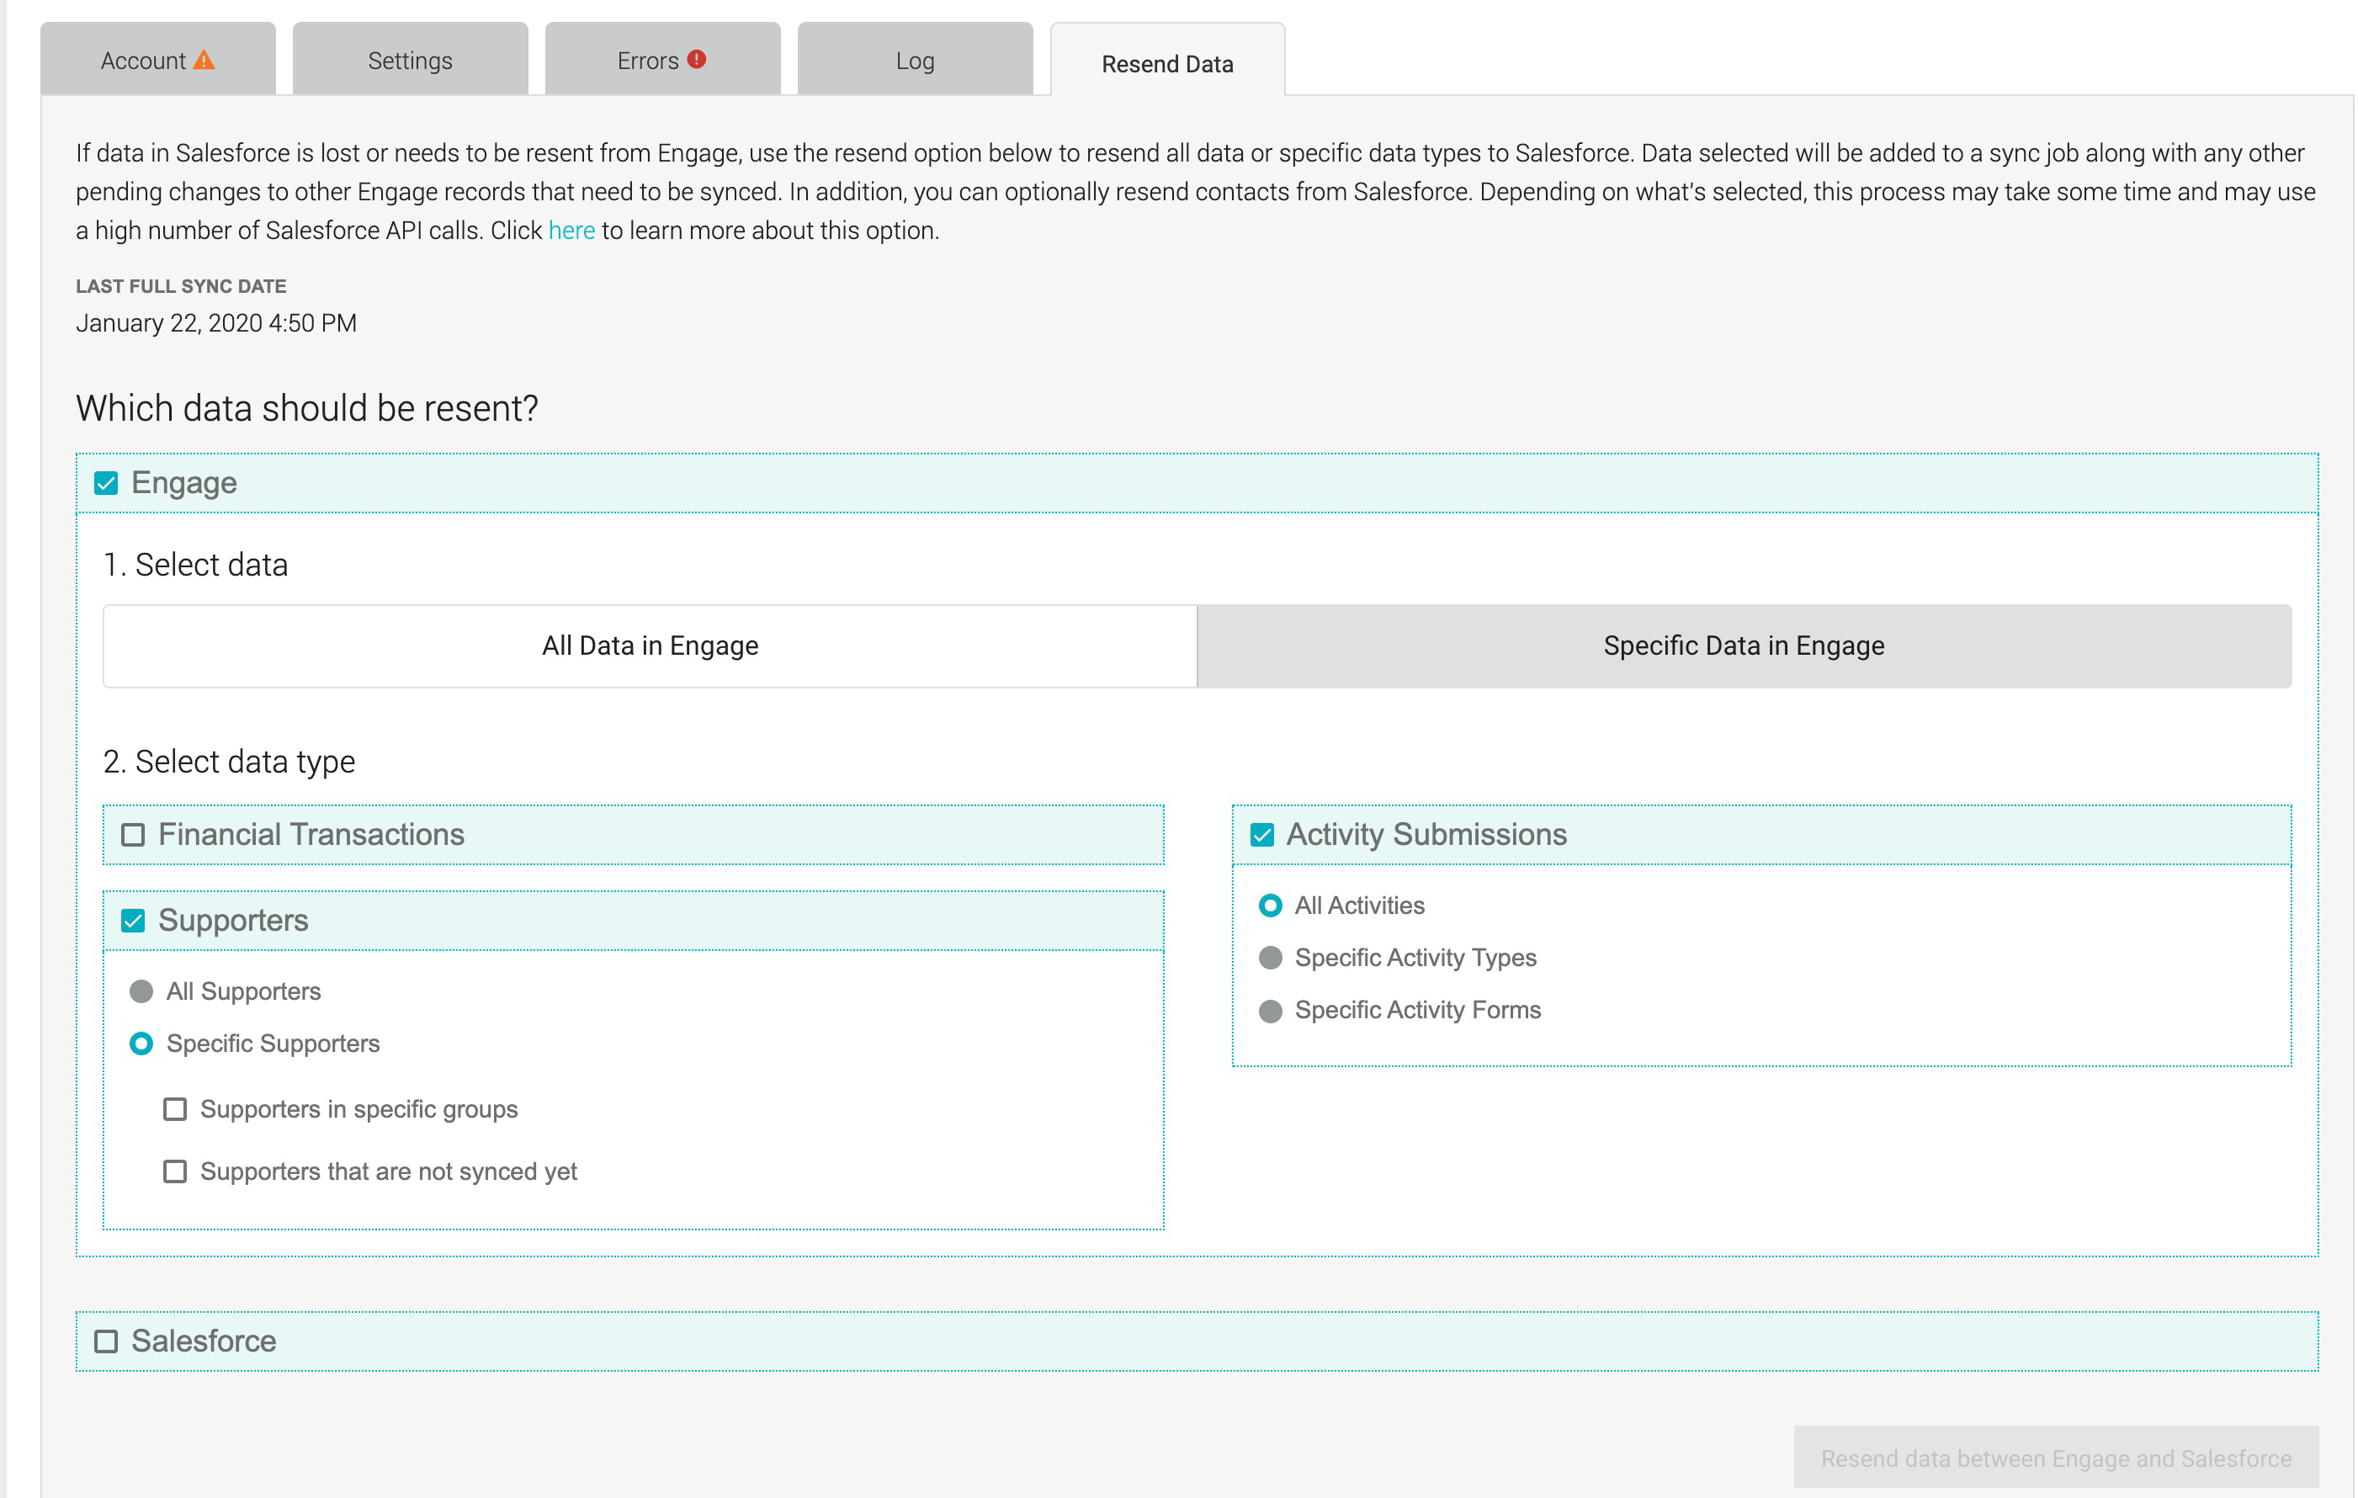Click the last full sync date value
Image resolution: width=2358 pixels, height=1498 pixels.
(x=216, y=324)
